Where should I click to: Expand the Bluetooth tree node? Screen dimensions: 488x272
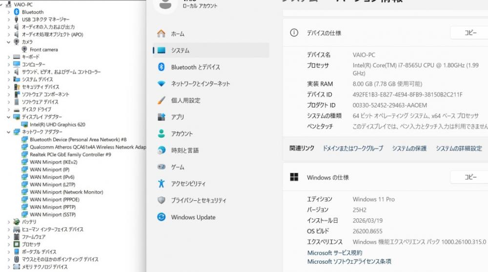point(9,12)
